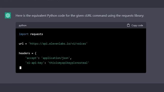The width and height of the screenshot is (164, 92).
Task: Click the clipboard icon beside Copy code
Action: (128, 25)
